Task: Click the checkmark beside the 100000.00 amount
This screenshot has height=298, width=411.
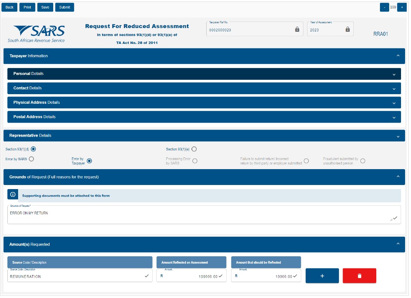Action: tap(220, 276)
